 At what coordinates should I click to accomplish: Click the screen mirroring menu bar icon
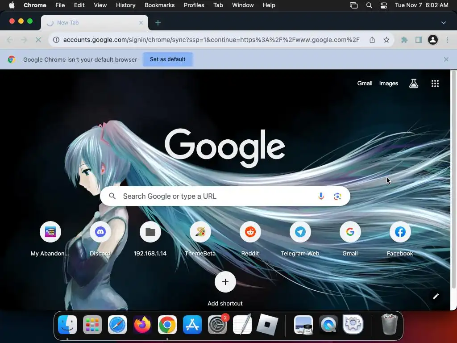pos(353,5)
